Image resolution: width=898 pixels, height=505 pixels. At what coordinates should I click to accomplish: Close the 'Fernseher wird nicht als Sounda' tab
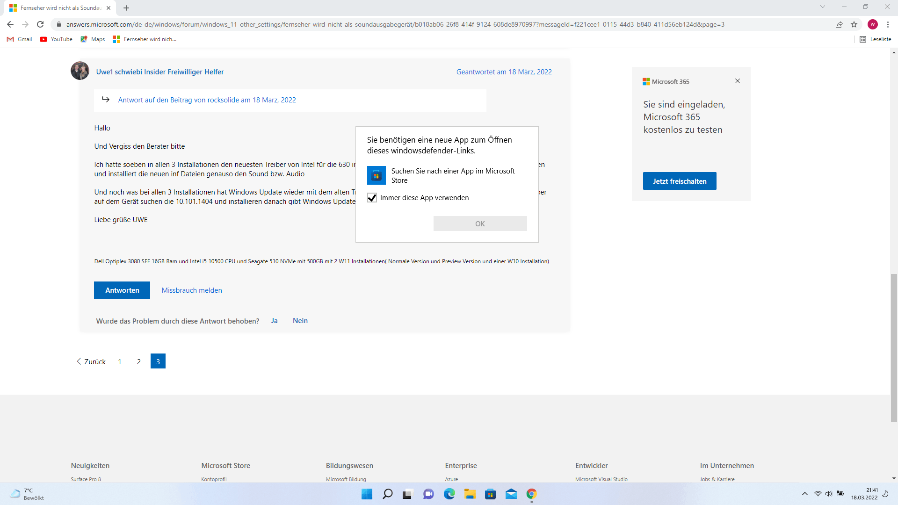109,8
